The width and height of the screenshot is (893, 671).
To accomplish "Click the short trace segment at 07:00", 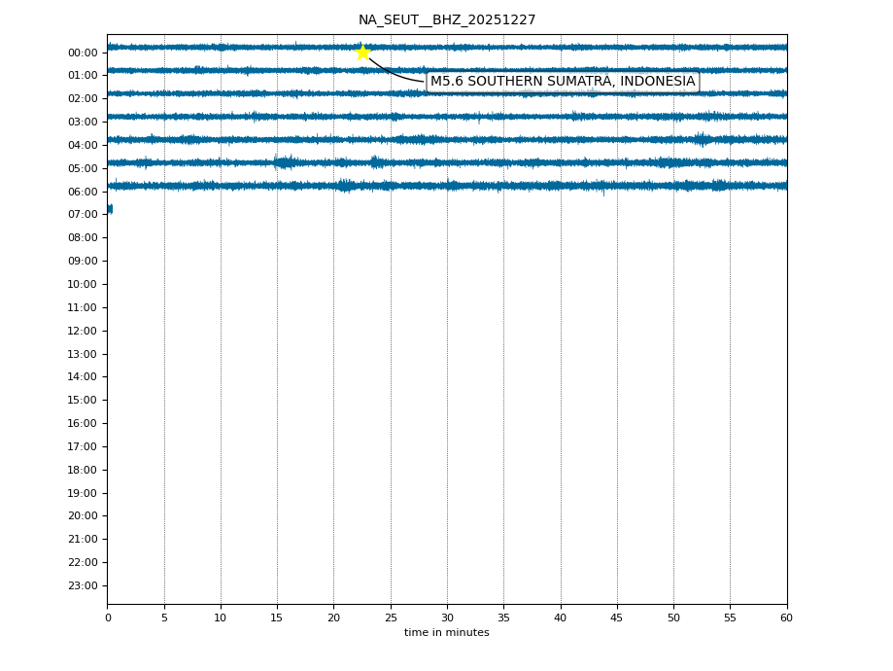I will (x=110, y=209).
